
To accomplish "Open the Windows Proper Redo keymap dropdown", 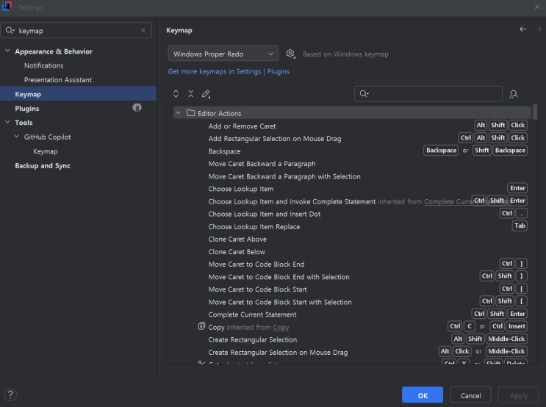I will (x=223, y=54).
